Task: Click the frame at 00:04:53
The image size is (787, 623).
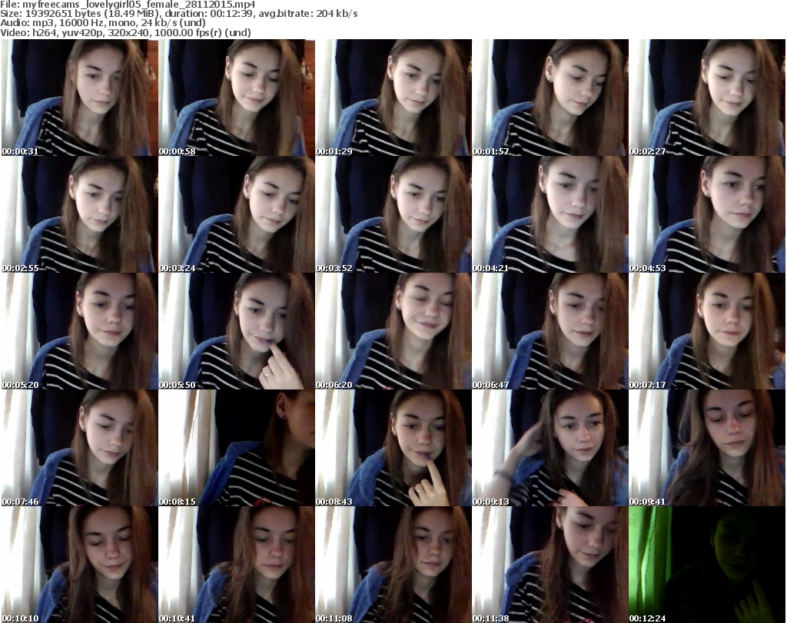Action: coord(707,214)
